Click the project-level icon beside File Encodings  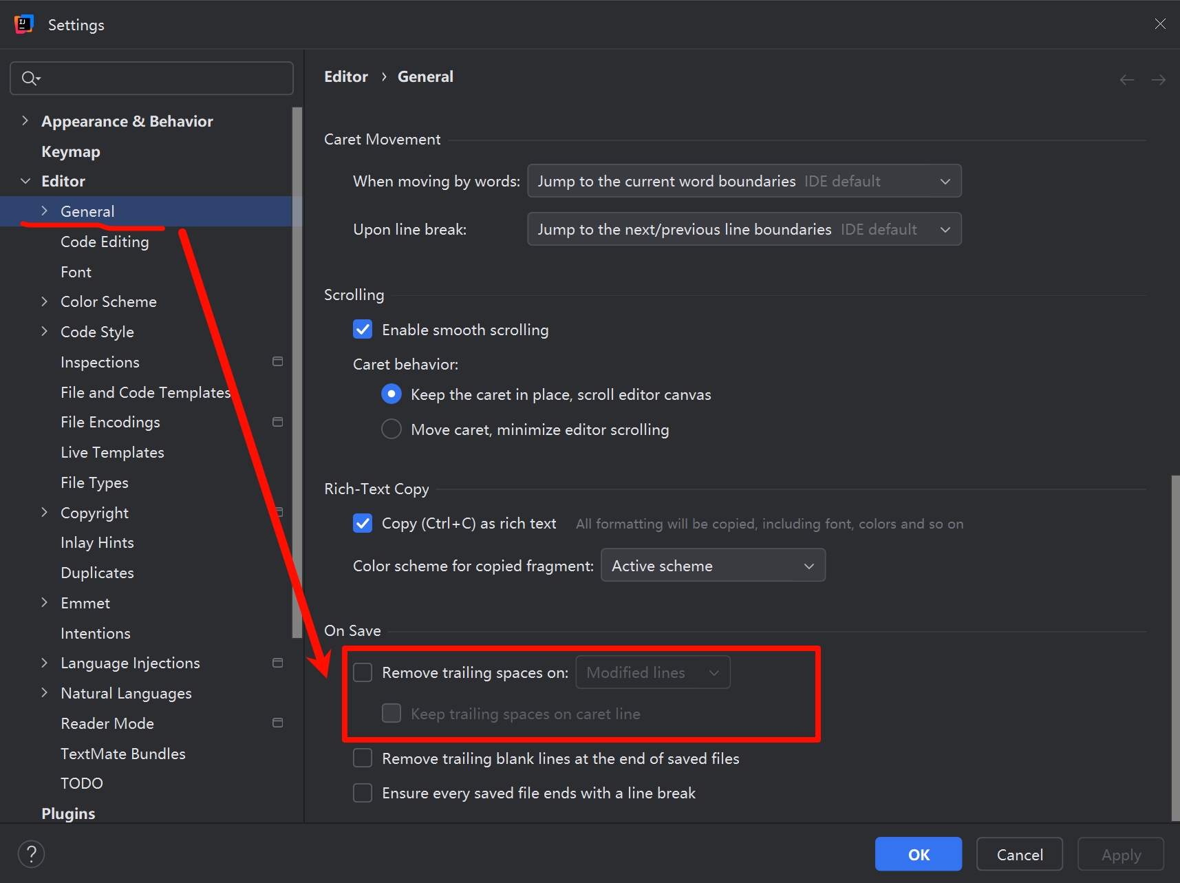coord(278,422)
